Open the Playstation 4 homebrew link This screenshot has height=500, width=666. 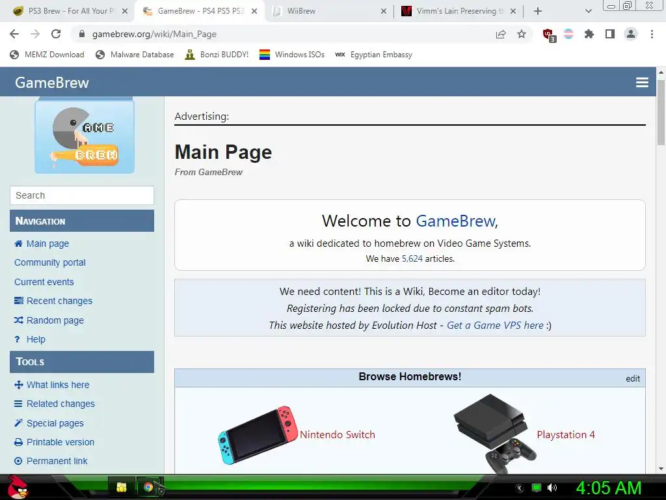566,434
